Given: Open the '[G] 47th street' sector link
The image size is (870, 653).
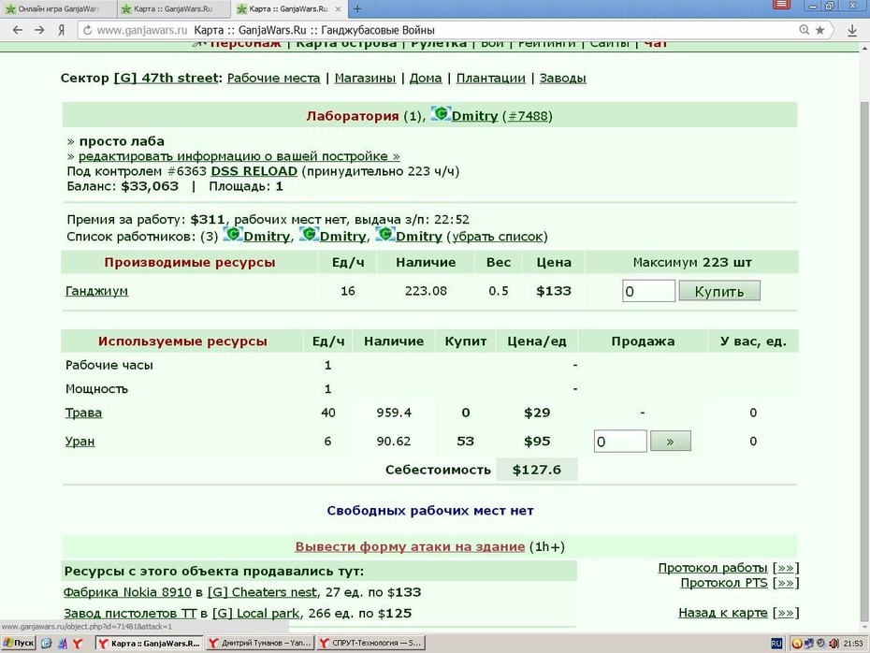Looking at the screenshot, I should [x=166, y=79].
